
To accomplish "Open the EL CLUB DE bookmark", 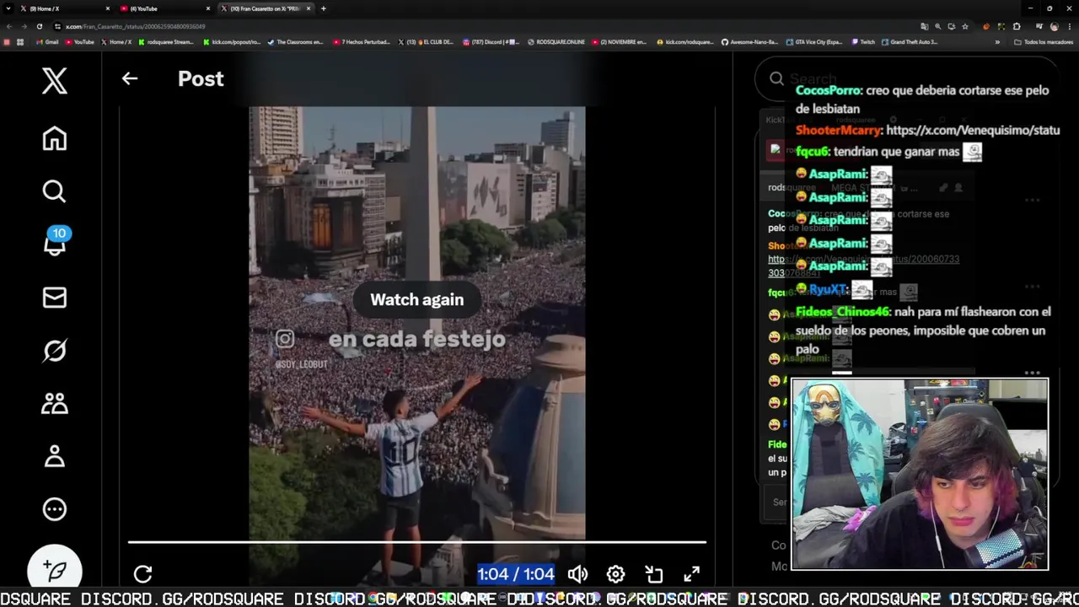I will pos(427,42).
